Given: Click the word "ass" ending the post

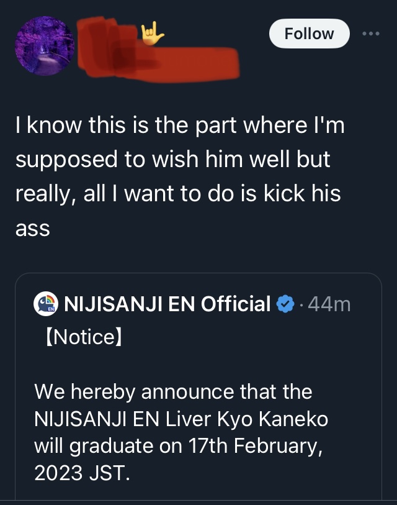Looking at the screenshot, I should pos(32,227).
